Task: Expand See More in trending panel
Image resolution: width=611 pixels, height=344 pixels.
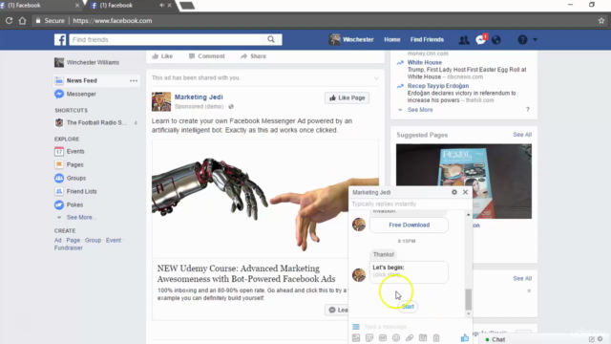Action: click(x=420, y=110)
